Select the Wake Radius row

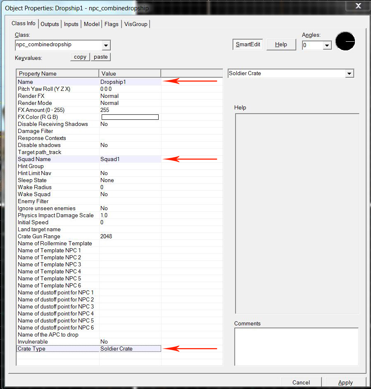pyautogui.click(x=89, y=187)
